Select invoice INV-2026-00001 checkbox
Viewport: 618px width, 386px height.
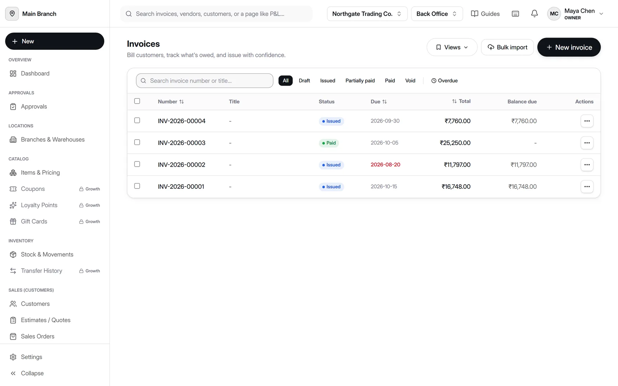click(137, 186)
